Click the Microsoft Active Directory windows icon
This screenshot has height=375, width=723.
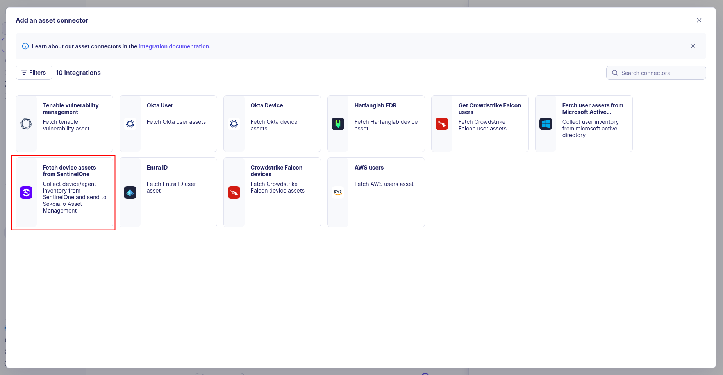546,124
